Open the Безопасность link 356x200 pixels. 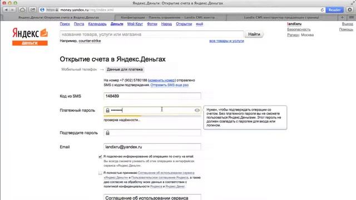[299, 29]
